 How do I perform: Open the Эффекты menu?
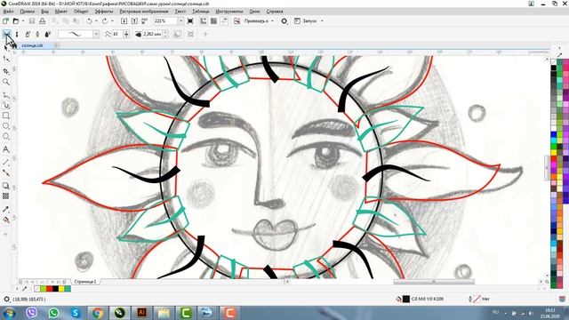click(x=104, y=12)
